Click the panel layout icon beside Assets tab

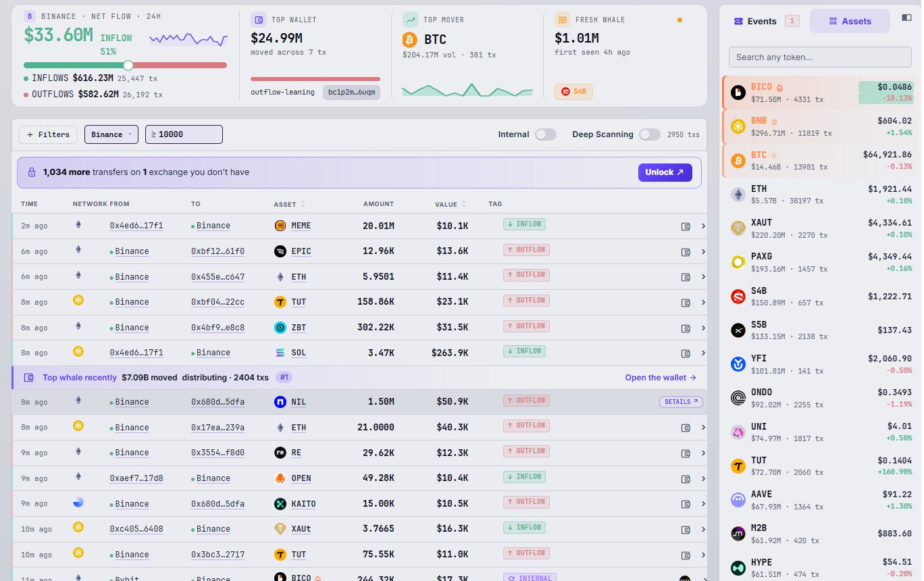tap(906, 18)
